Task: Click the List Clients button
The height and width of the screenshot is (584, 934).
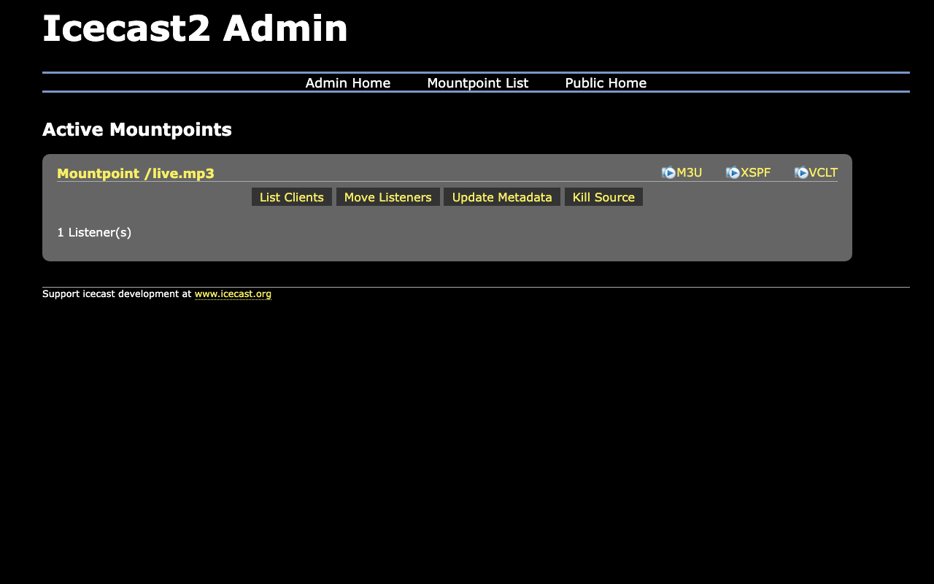Action: click(x=292, y=197)
